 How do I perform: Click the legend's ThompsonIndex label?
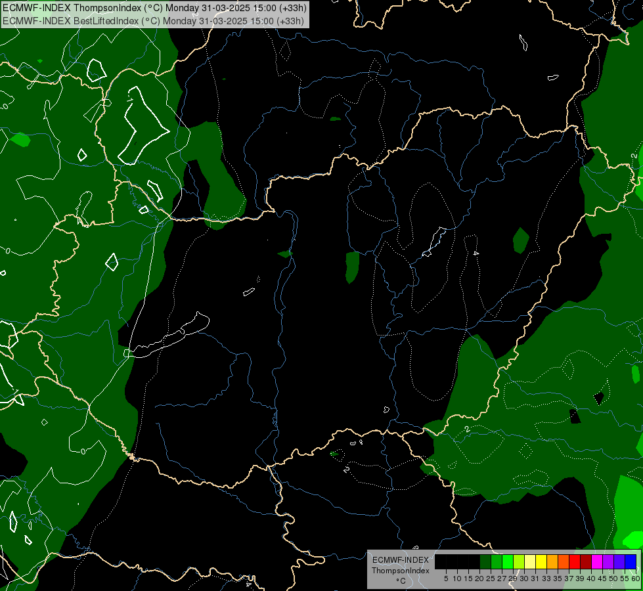(401, 571)
